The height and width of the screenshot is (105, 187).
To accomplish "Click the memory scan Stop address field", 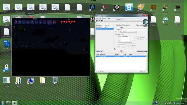I will point(129,40).
